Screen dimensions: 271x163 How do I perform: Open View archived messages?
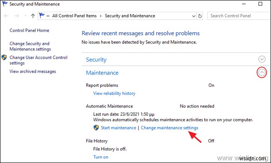click(33, 71)
